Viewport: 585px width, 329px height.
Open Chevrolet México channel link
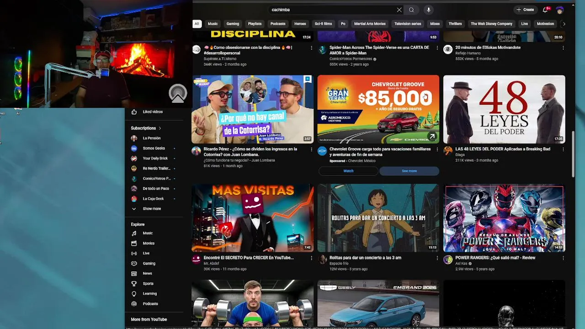(362, 161)
